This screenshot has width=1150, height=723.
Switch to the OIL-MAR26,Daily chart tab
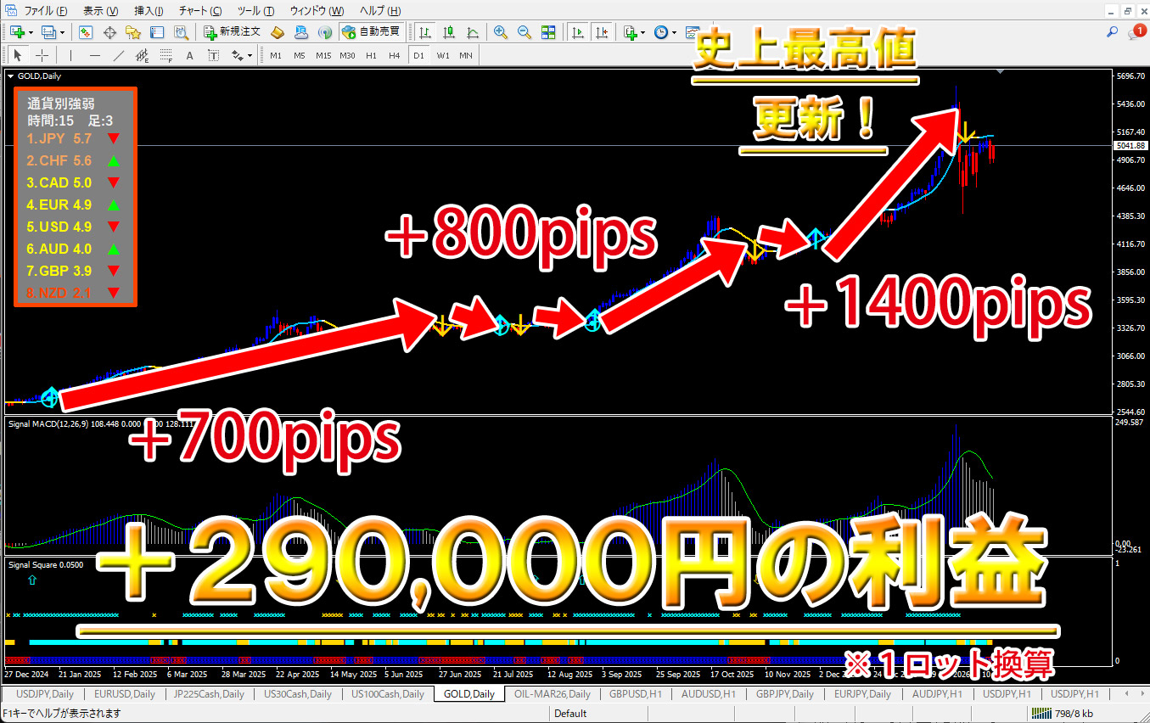552,694
